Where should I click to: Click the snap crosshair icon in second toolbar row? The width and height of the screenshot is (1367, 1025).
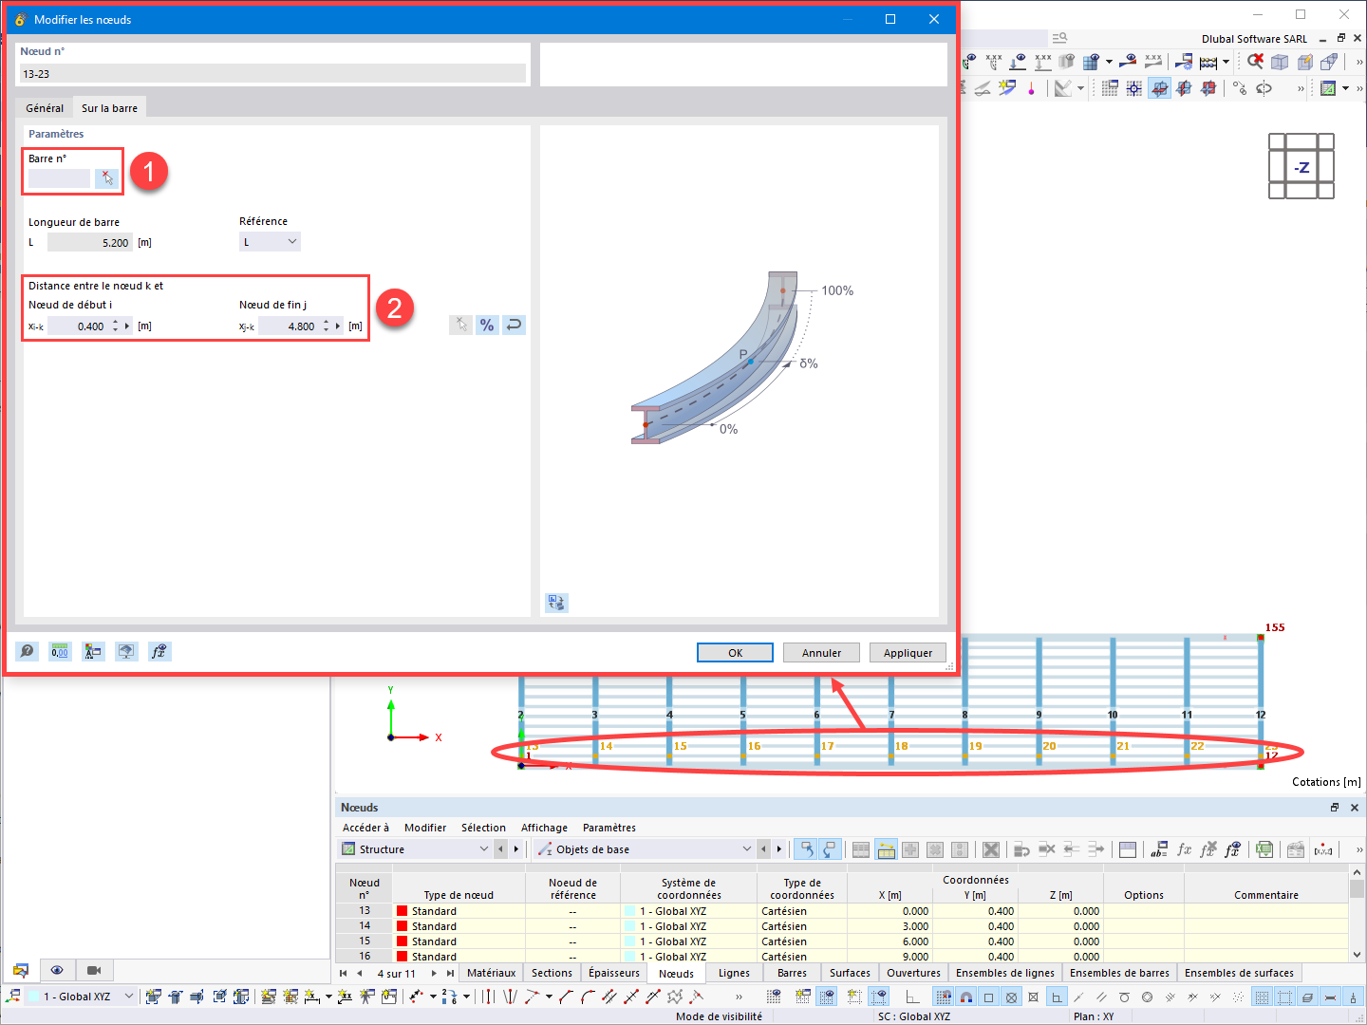tap(1134, 88)
